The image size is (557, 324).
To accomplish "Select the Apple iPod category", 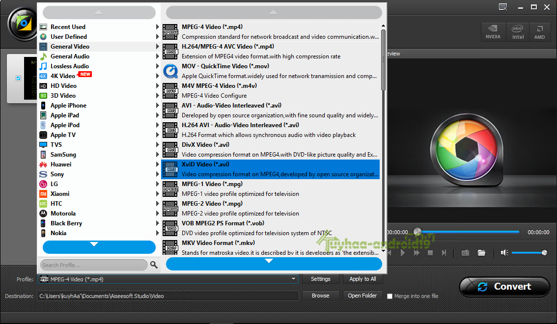I will (99, 125).
